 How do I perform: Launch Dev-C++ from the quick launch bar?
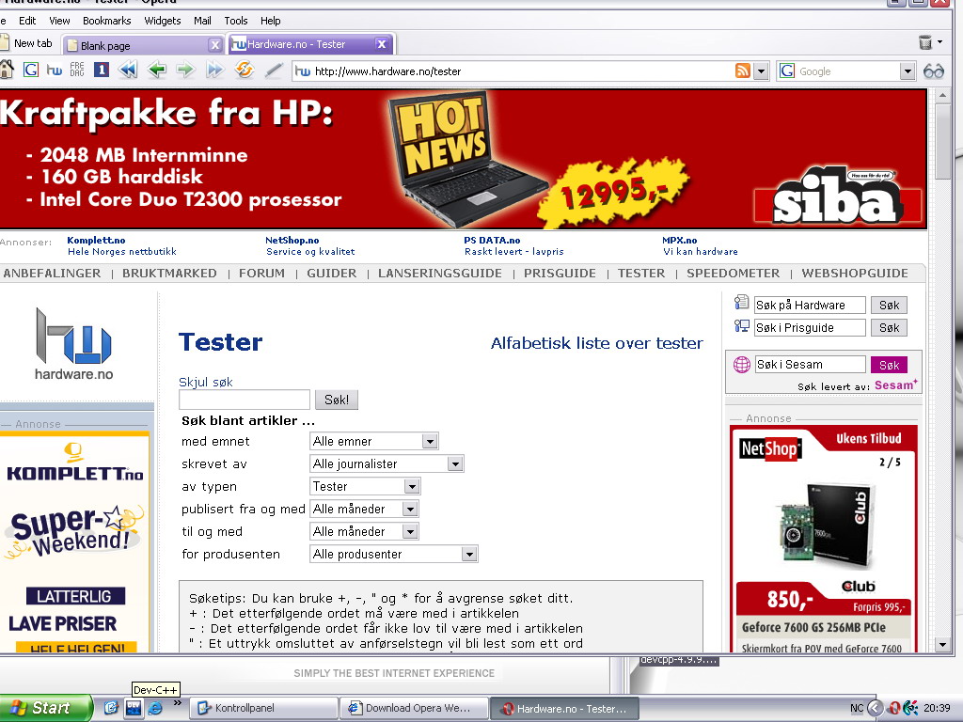point(134,708)
